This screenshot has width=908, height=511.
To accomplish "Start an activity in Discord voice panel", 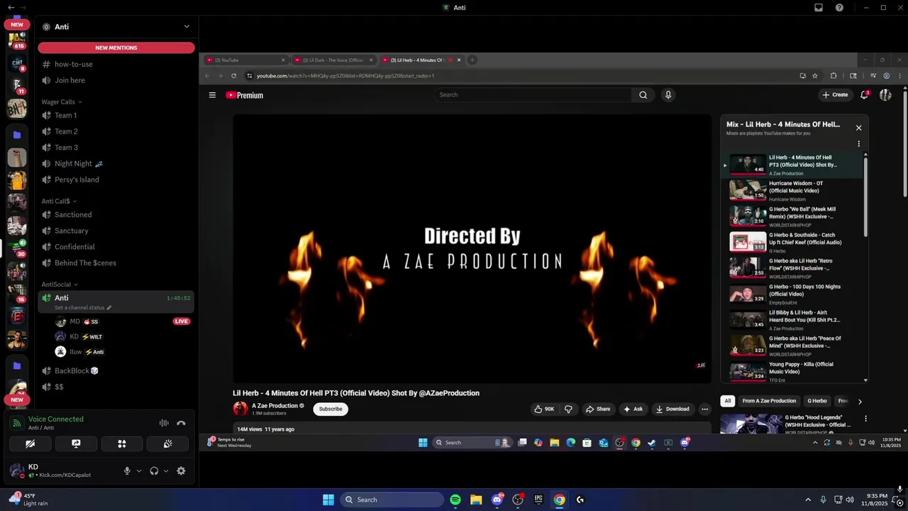I will coord(122,444).
